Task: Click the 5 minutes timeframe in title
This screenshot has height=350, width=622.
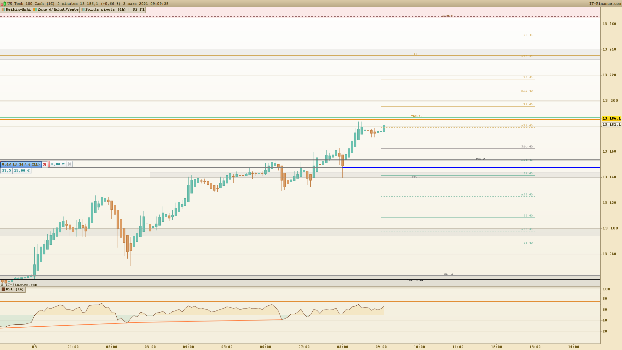Action: (x=67, y=4)
